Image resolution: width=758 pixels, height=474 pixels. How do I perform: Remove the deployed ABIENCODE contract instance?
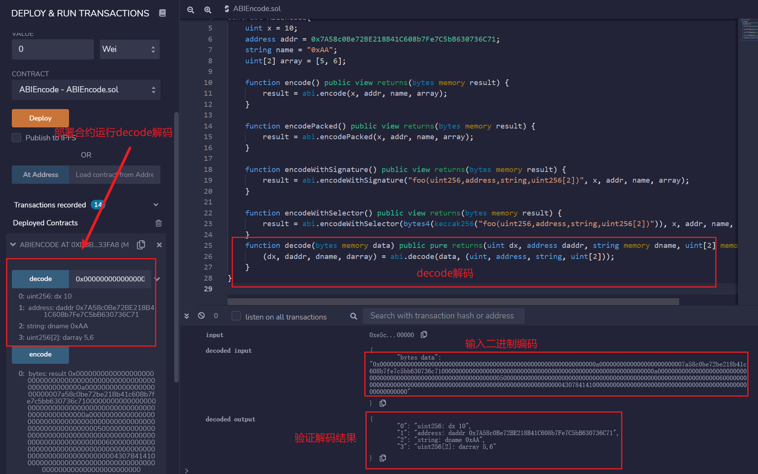[159, 245]
